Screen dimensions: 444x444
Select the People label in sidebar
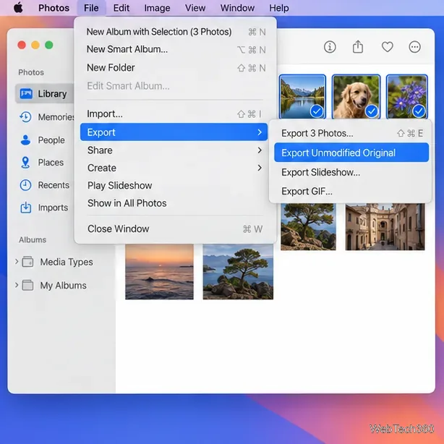[51, 140]
